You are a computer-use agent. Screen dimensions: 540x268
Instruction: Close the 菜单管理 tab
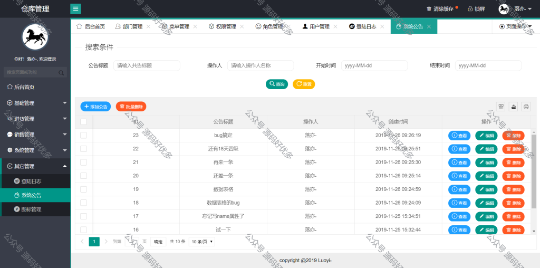pyautogui.click(x=195, y=26)
